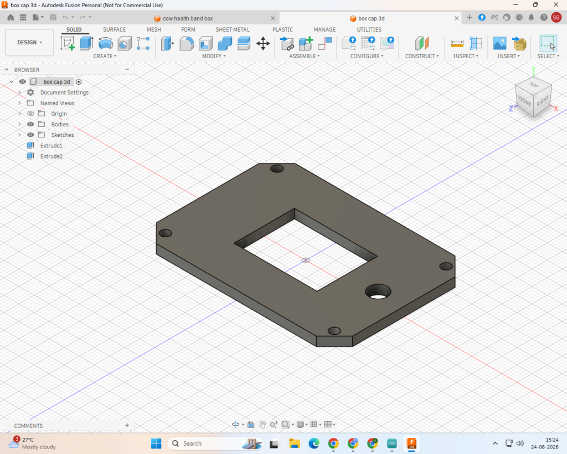Viewport: 567px width, 454px height.
Task: Open Look At camera tool
Action: (x=251, y=424)
